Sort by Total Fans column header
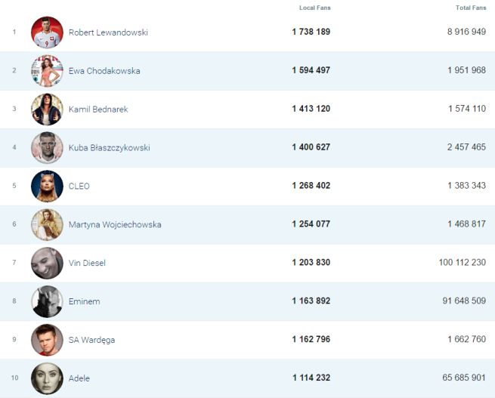The height and width of the screenshot is (398, 495). click(470, 8)
